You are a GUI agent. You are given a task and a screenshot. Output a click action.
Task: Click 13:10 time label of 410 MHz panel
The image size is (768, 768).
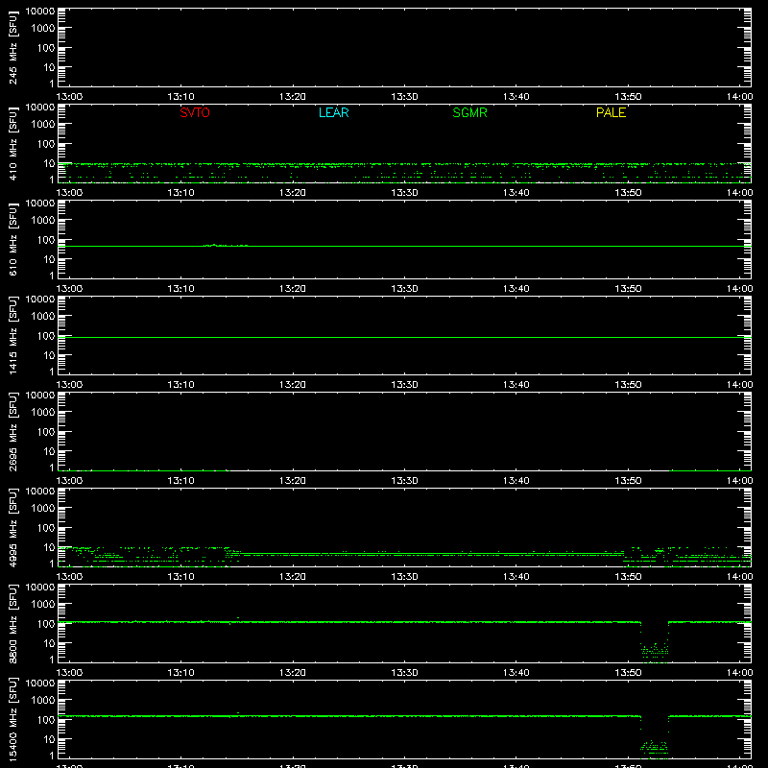[x=180, y=193]
